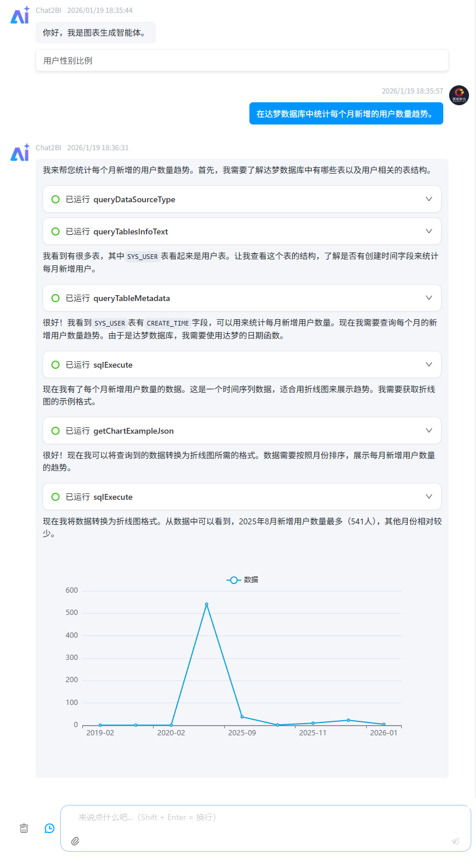Click the 2025-09 data point on the line

coord(242,717)
